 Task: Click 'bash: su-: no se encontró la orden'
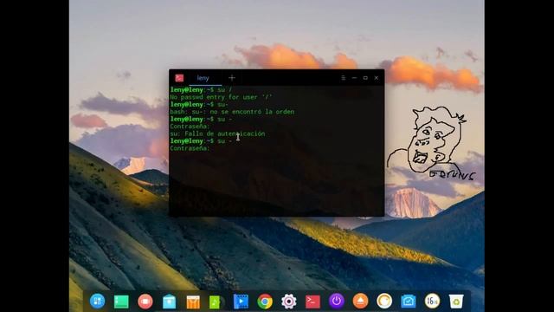pos(232,112)
